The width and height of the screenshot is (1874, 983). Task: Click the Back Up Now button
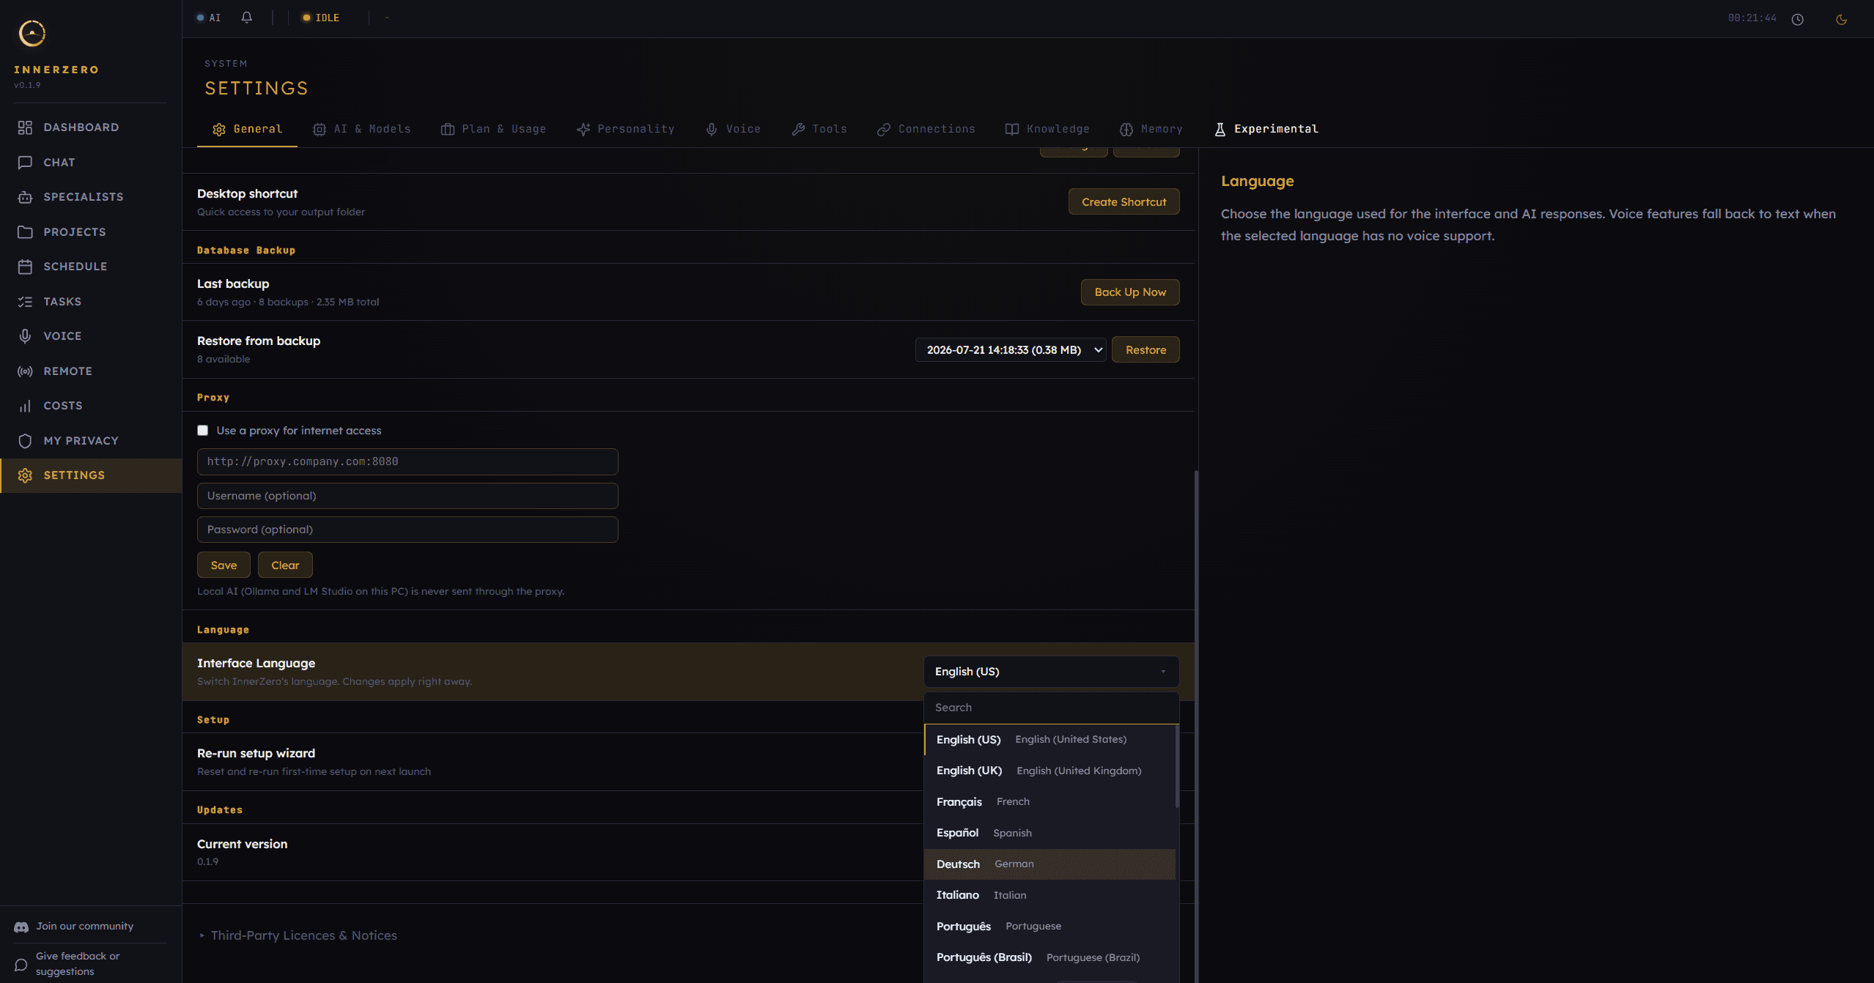(x=1130, y=292)
